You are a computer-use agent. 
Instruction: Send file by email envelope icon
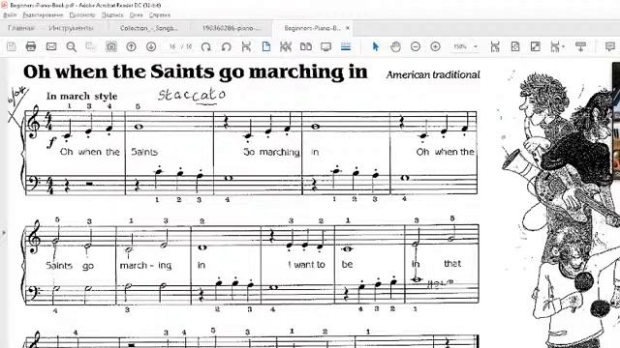[x=51, y=46]
